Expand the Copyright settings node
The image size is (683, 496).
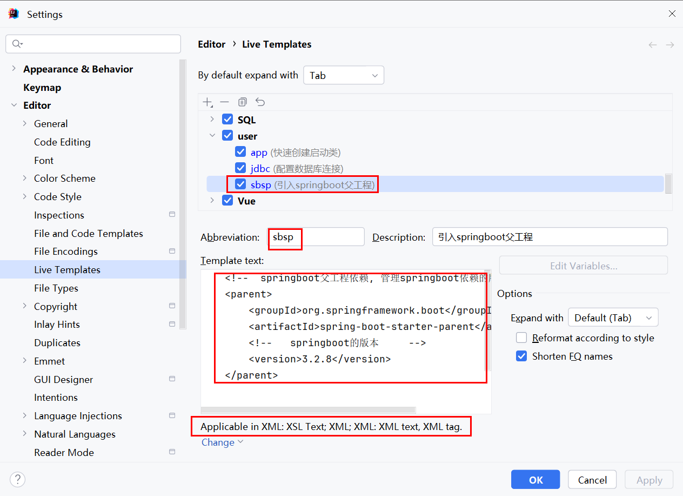point(25,306)
